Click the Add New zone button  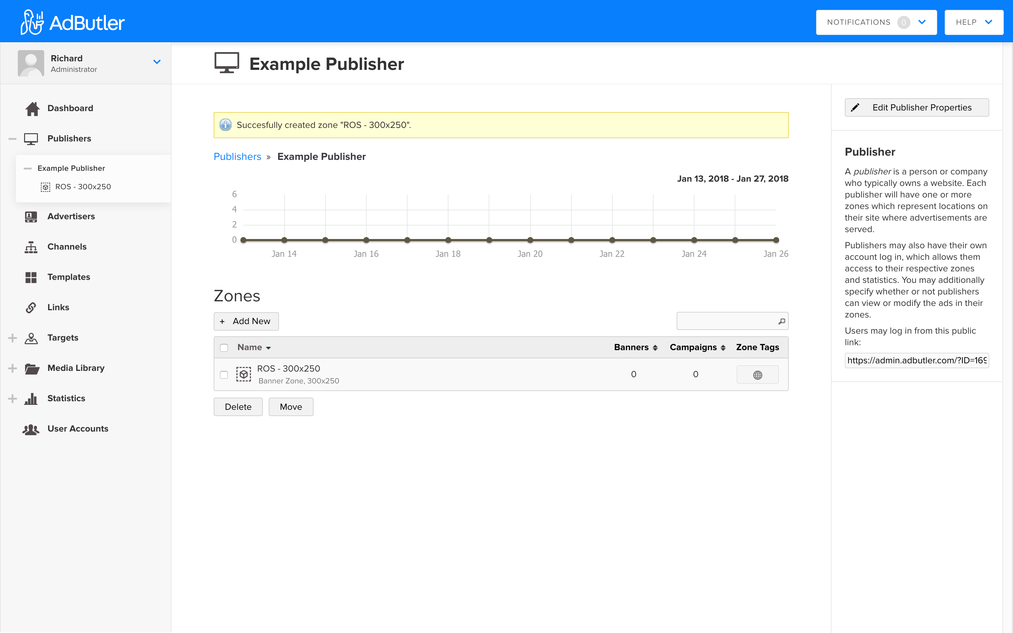[x=246, y=321]
